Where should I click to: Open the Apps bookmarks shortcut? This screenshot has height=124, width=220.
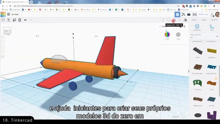[5, 10]
